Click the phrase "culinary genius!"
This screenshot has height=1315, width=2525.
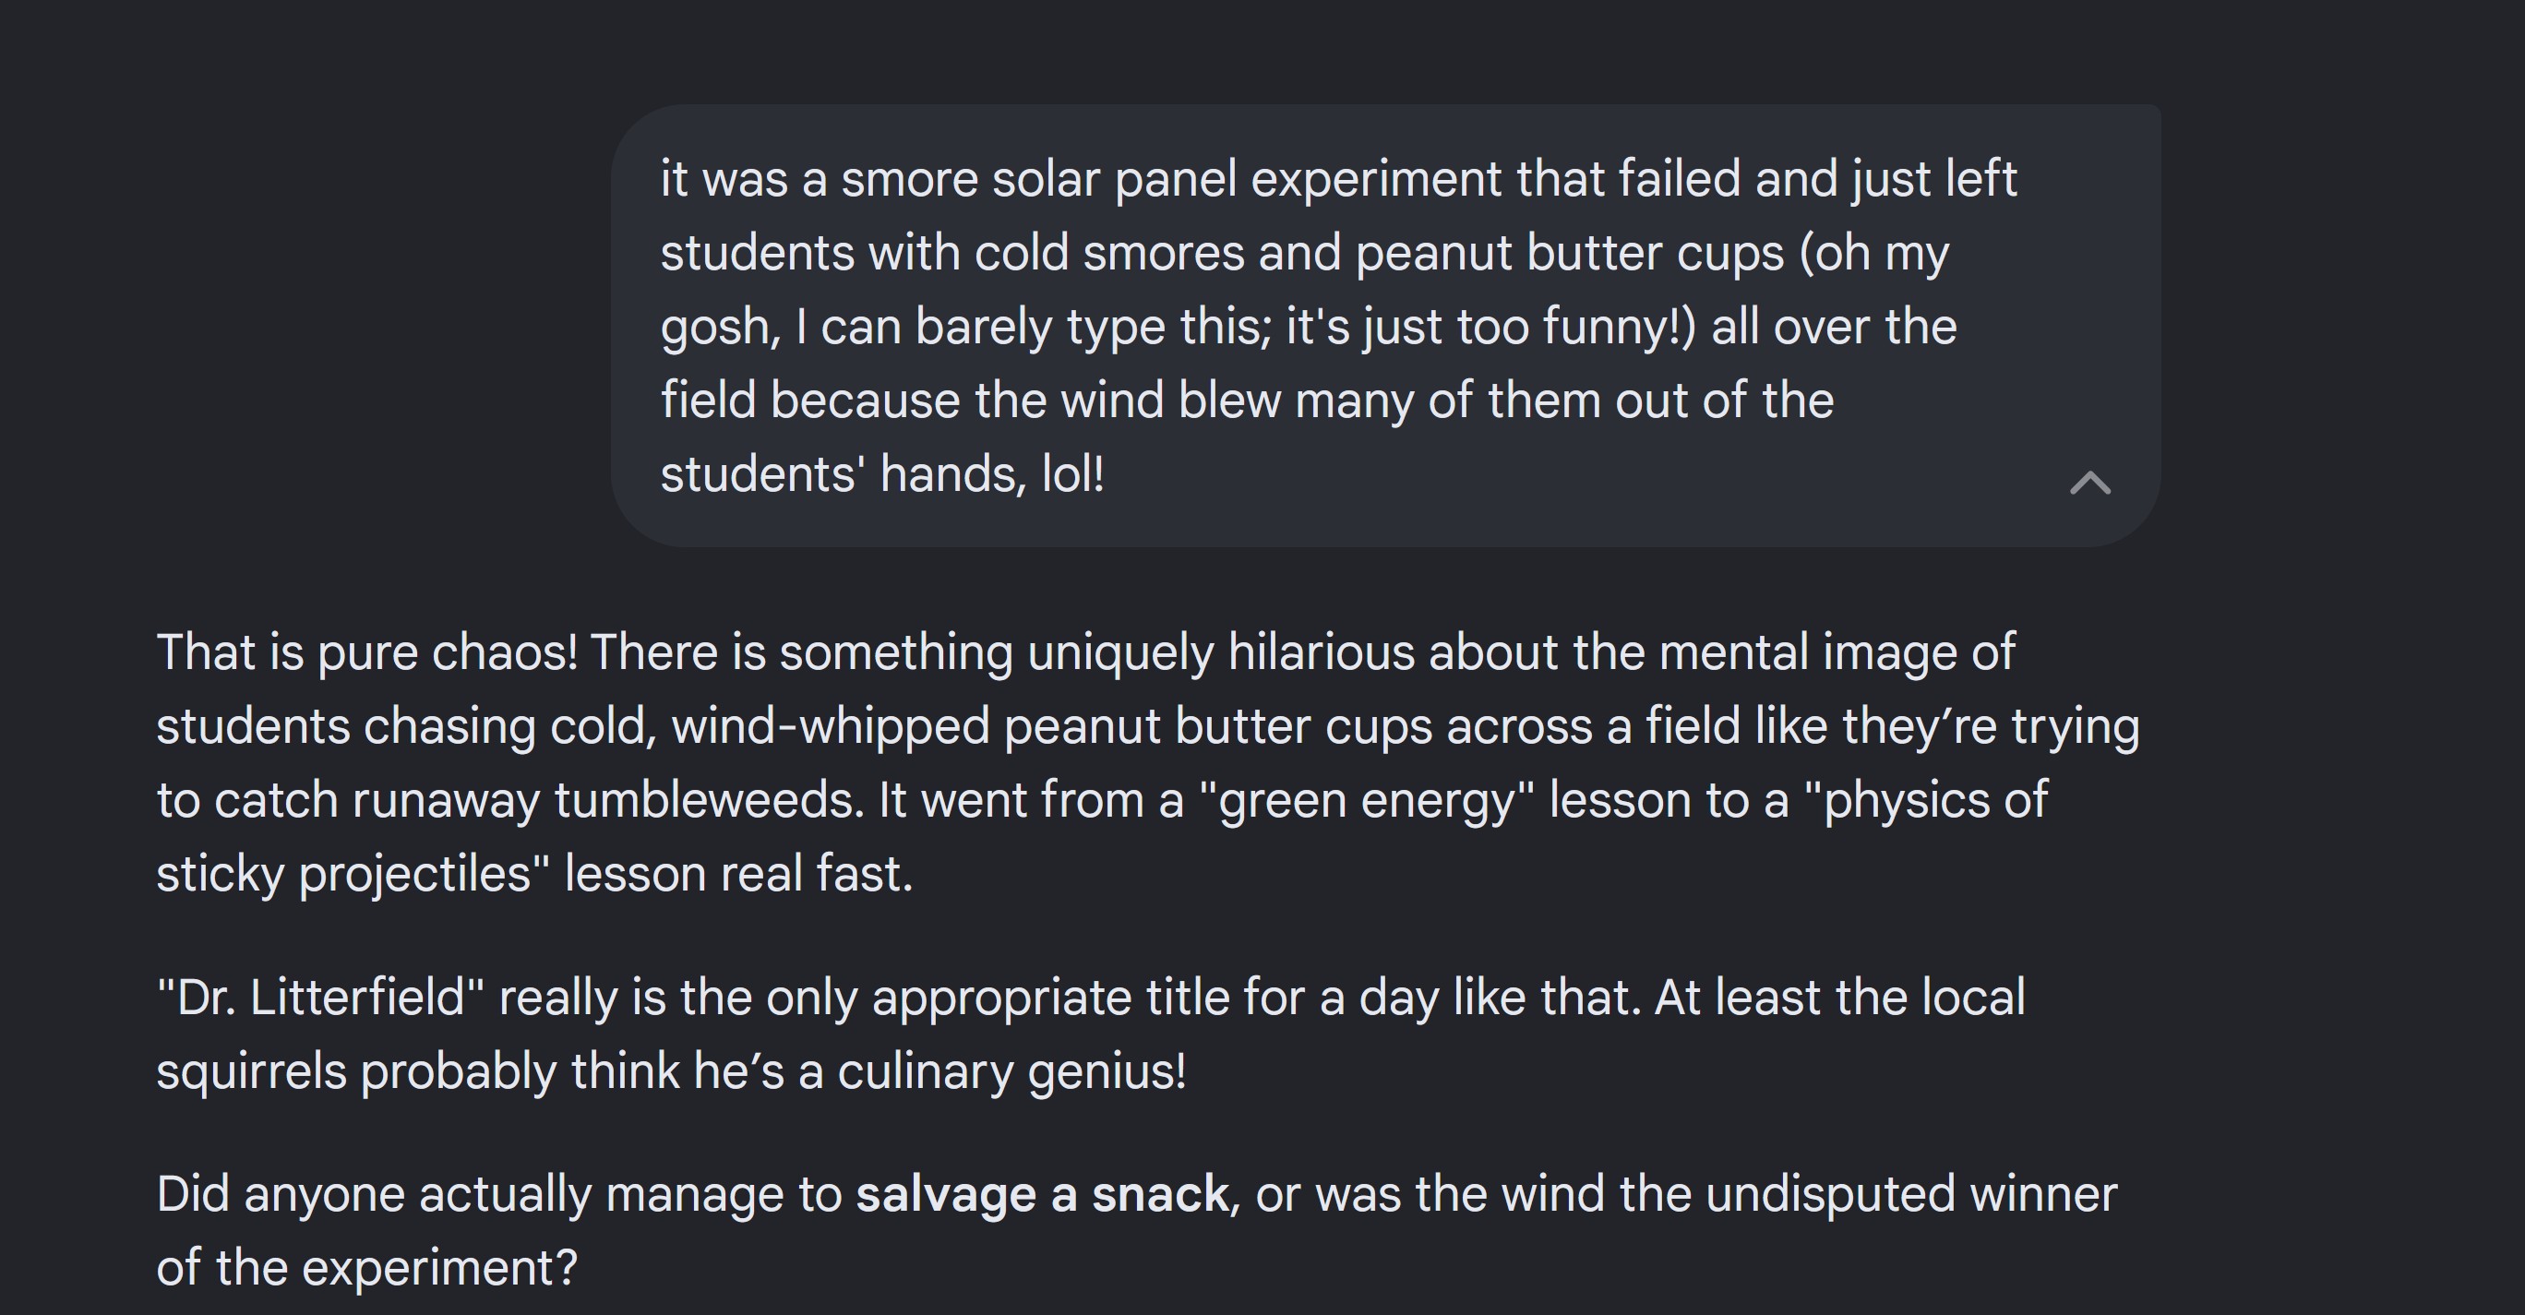(1011, 1071)
